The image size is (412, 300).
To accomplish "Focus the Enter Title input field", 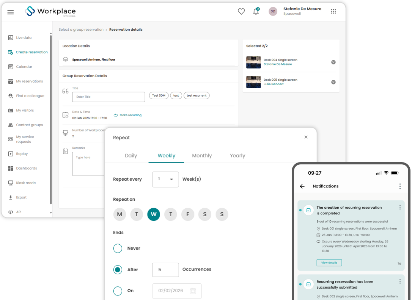I will tap(109, 97).
